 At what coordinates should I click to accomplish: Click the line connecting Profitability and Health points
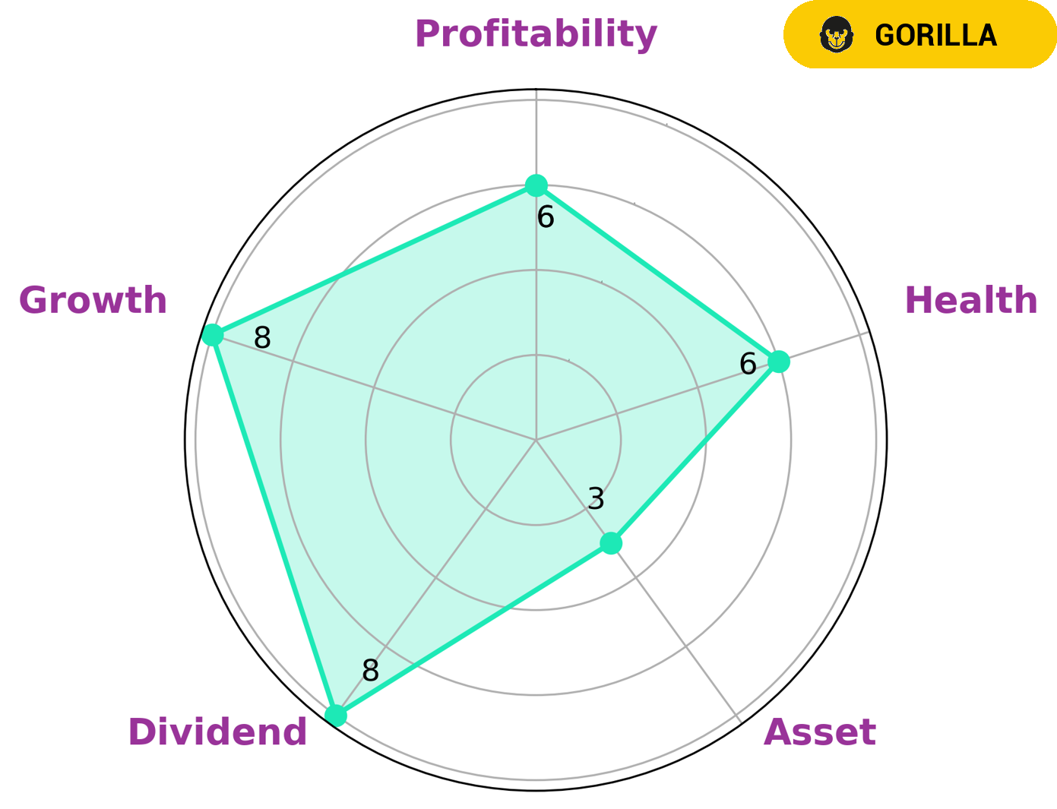[657, 273]
